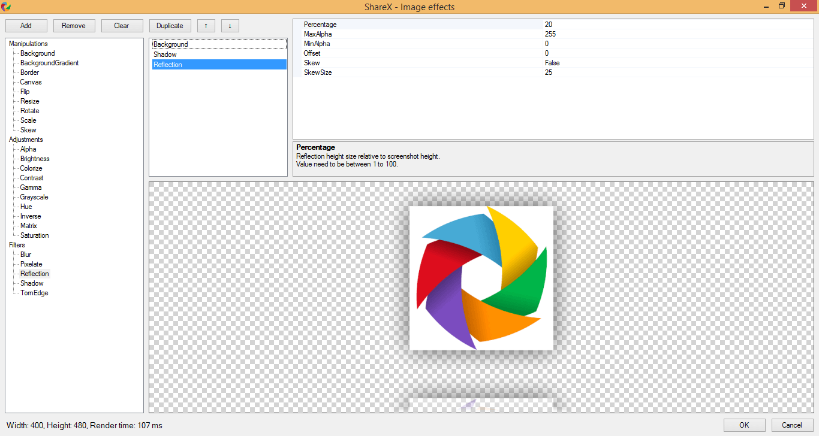Select the Flip effect in the tree
This screenshot has height=436, width=819.
tap(25, 92)
